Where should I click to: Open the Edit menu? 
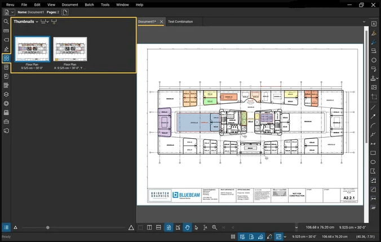click(x=37, y=5)
